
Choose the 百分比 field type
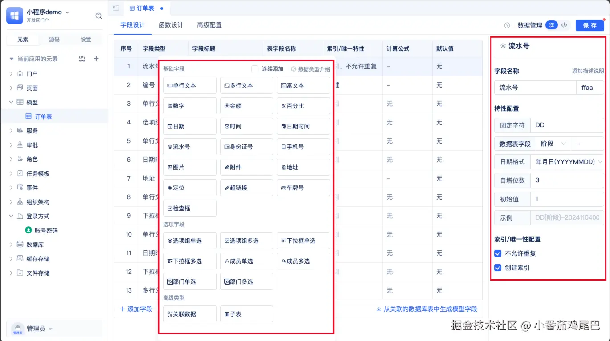[303, 106]
